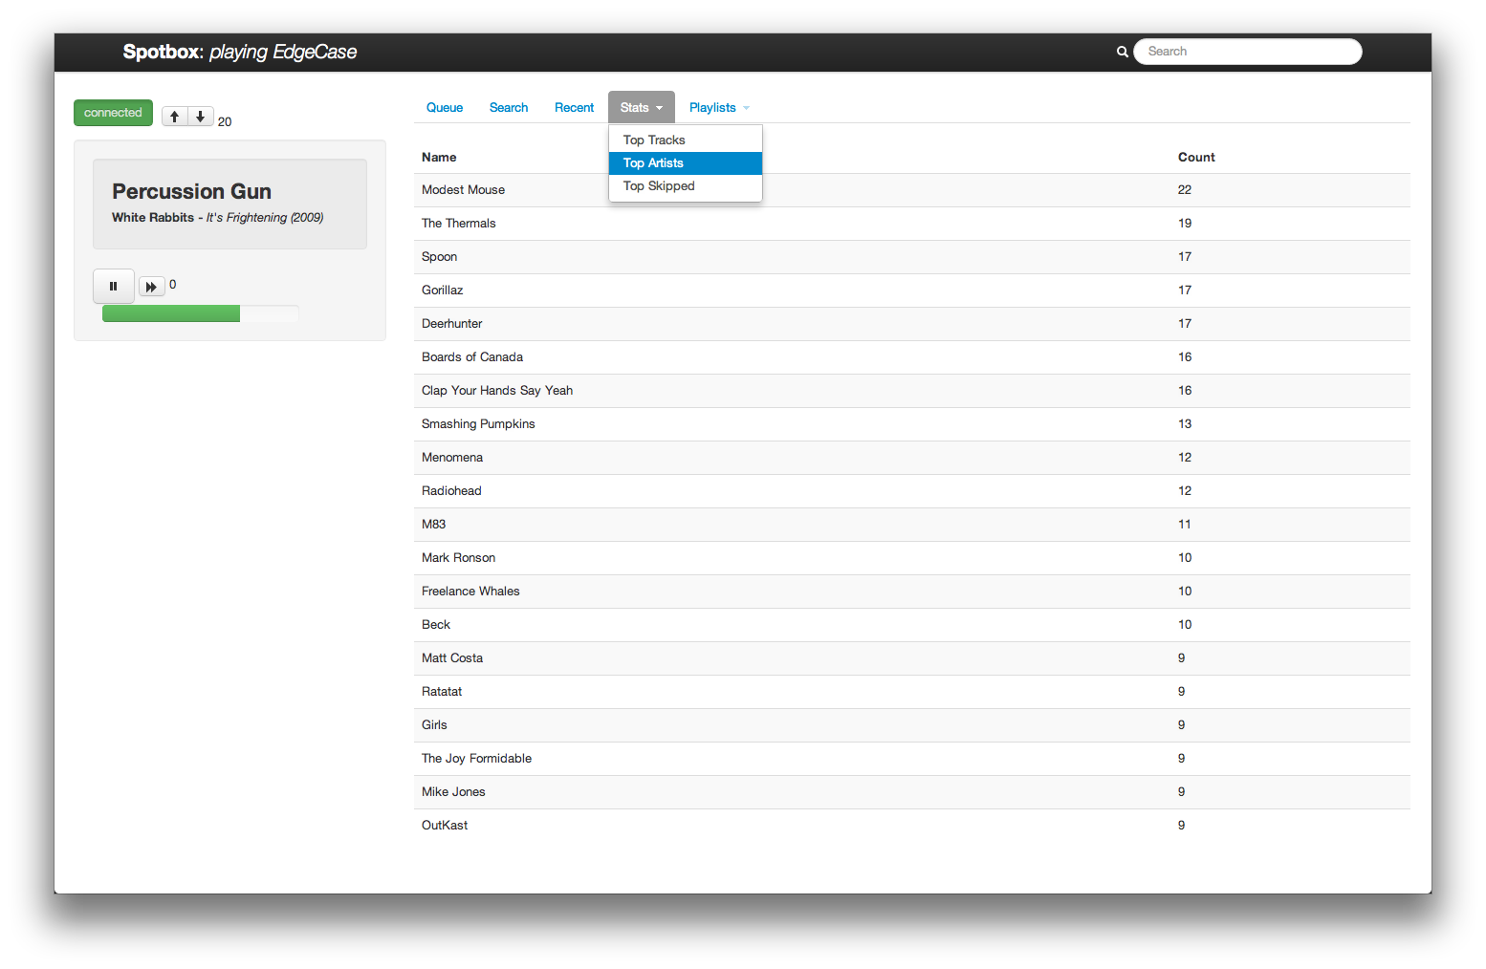Click The Joy Formidable row
This screenshot has height=969, width=1486.
911,759
